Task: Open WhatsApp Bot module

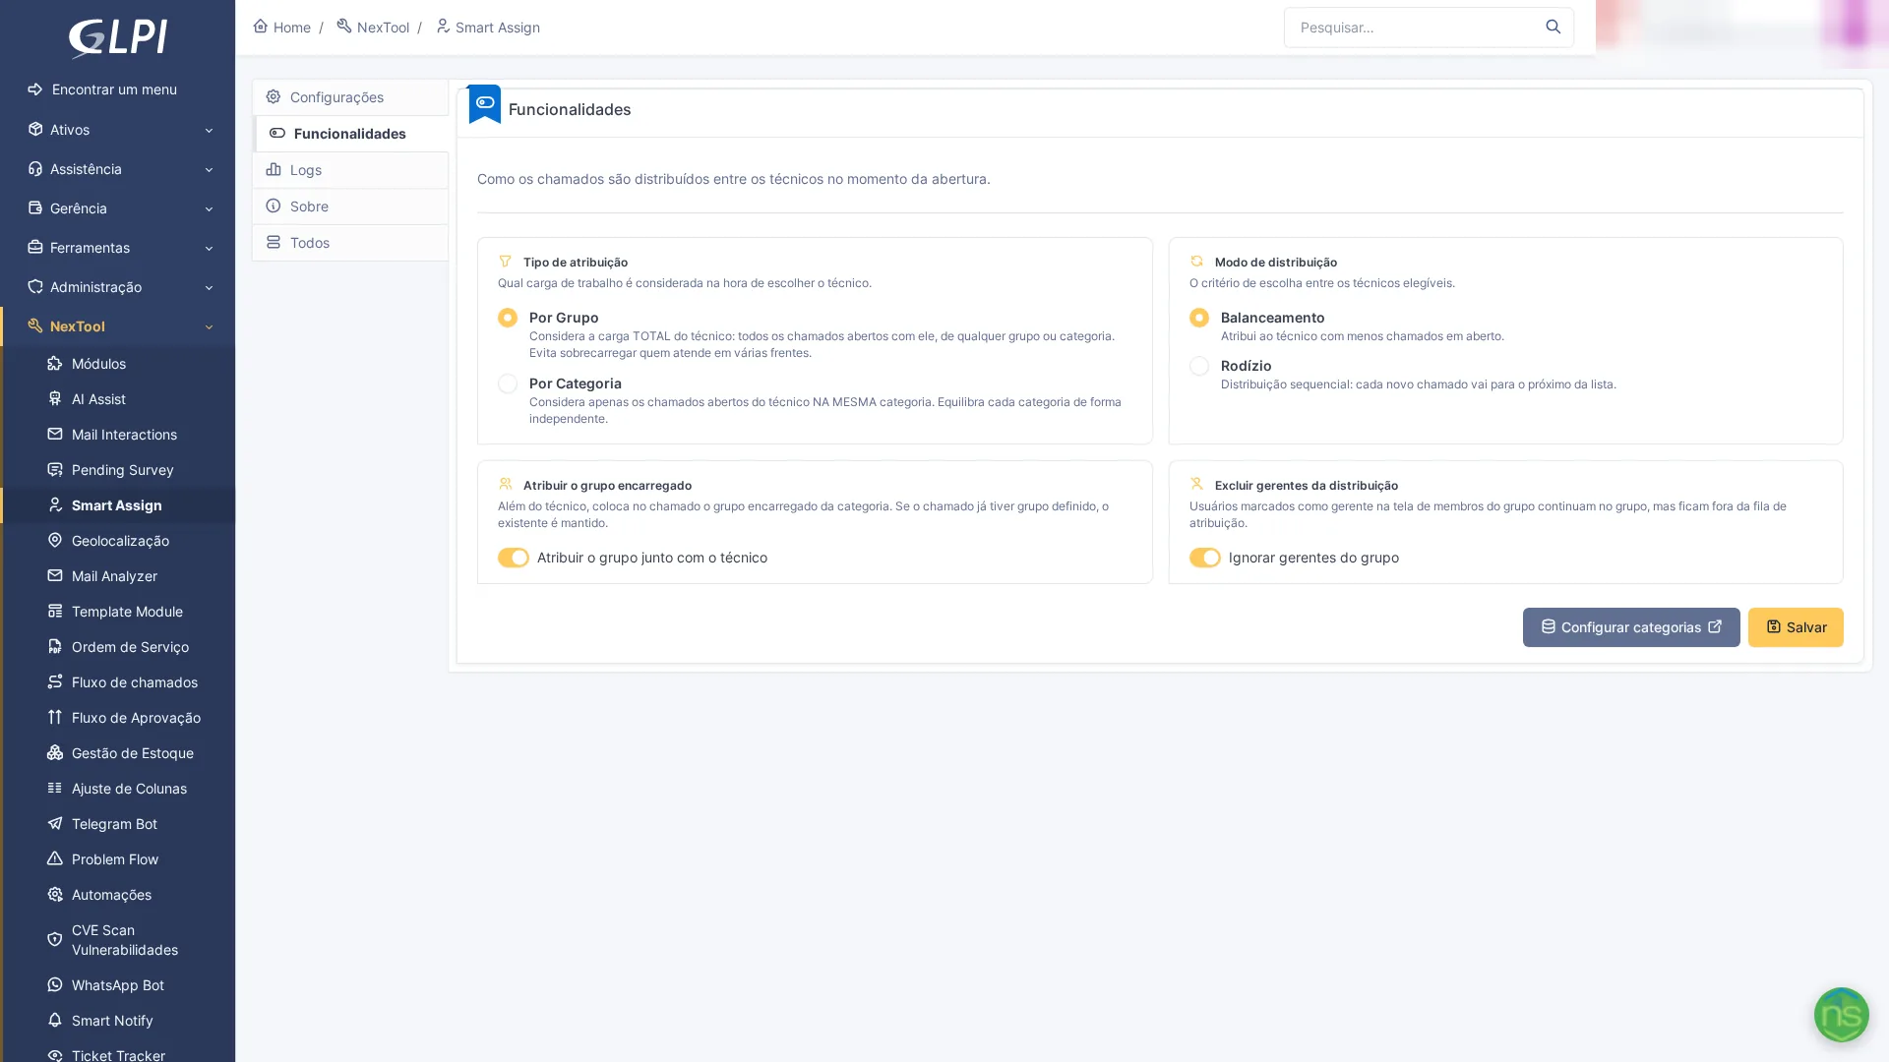Action: (x=119, y=985)
